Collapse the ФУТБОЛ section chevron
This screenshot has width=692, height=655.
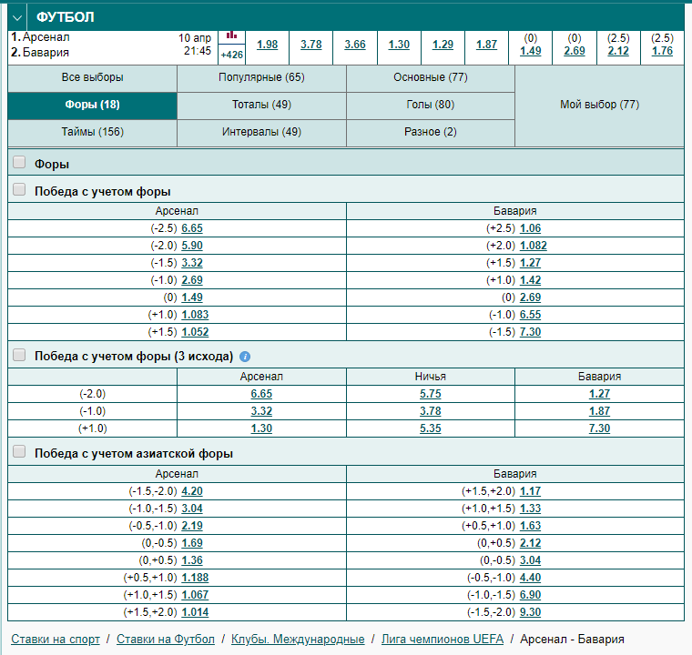click(17, 17)
